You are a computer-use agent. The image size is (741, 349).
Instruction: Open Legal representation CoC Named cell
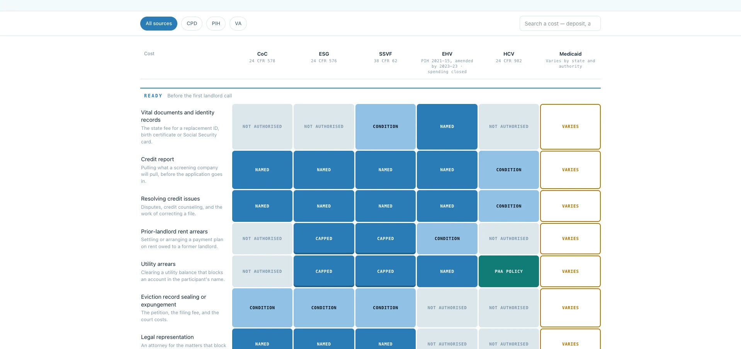262,339
